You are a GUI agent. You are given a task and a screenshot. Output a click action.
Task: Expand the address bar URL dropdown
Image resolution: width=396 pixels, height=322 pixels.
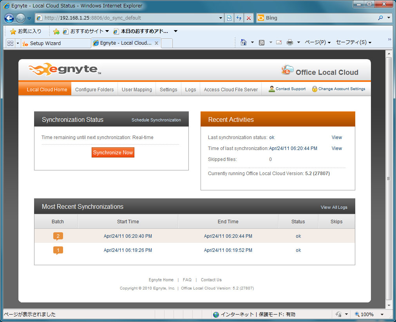tap(221, 18)
